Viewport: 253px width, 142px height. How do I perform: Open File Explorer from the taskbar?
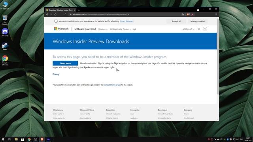pyautogui.click(x=16, y=139)
